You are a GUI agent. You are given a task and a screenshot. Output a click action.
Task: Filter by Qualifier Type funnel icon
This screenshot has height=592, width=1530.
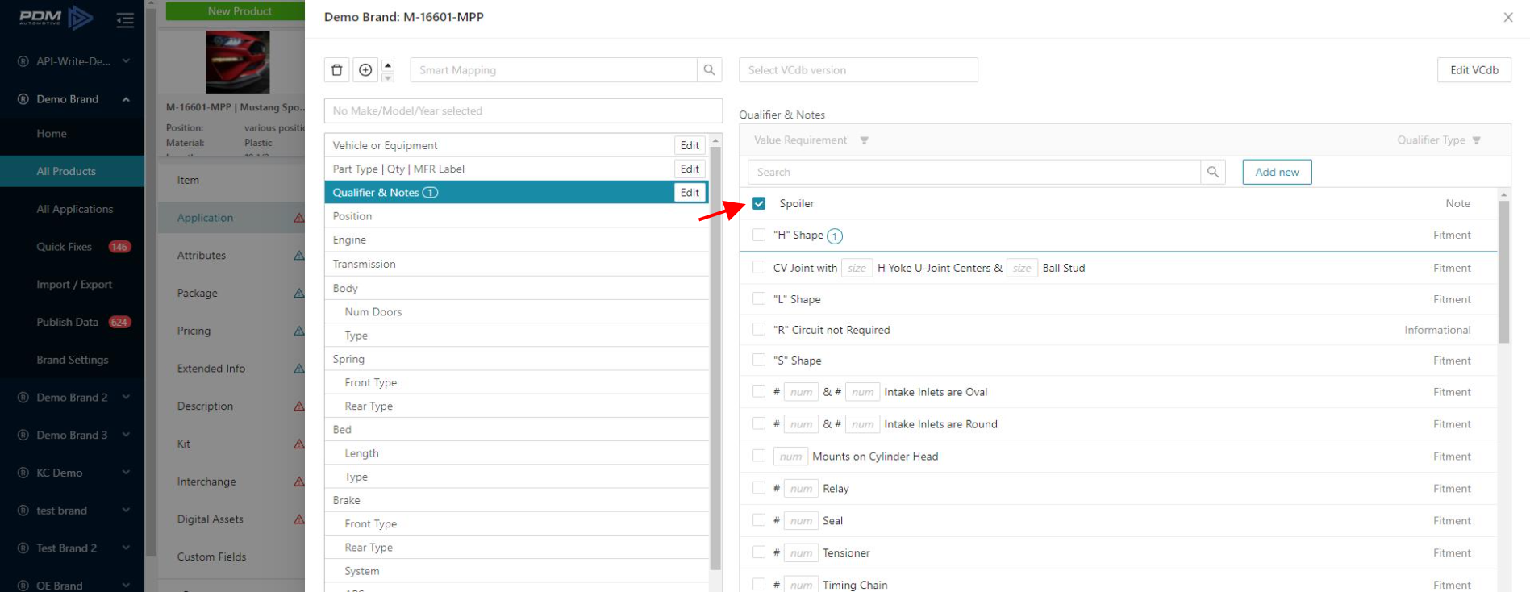point(1476,140)
